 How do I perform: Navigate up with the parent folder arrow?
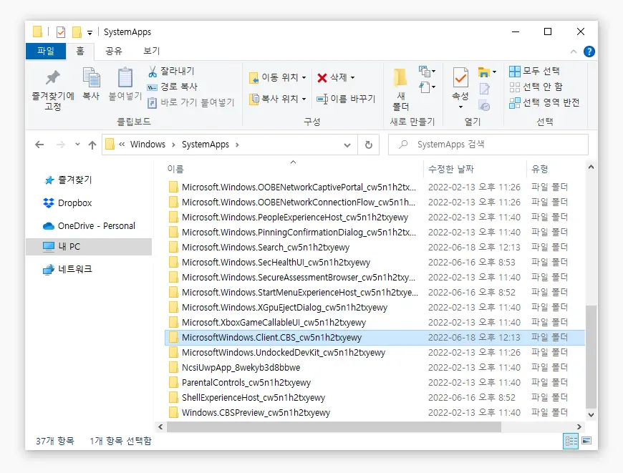pos(92,144)
